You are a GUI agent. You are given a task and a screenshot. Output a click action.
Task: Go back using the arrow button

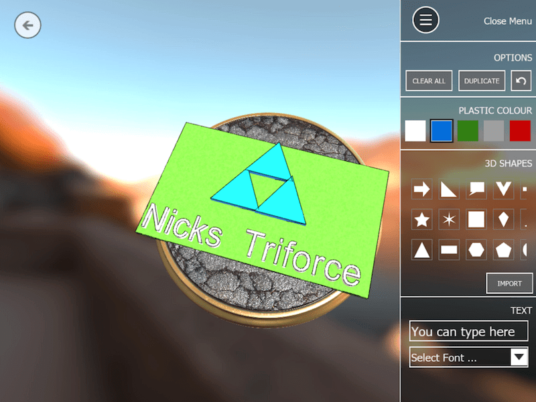27,25
